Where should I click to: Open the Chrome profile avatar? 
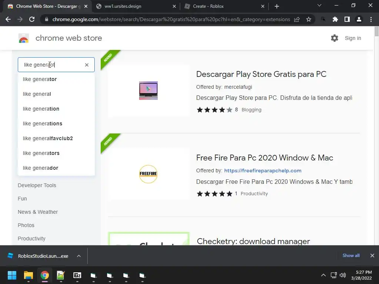[359, 19]
